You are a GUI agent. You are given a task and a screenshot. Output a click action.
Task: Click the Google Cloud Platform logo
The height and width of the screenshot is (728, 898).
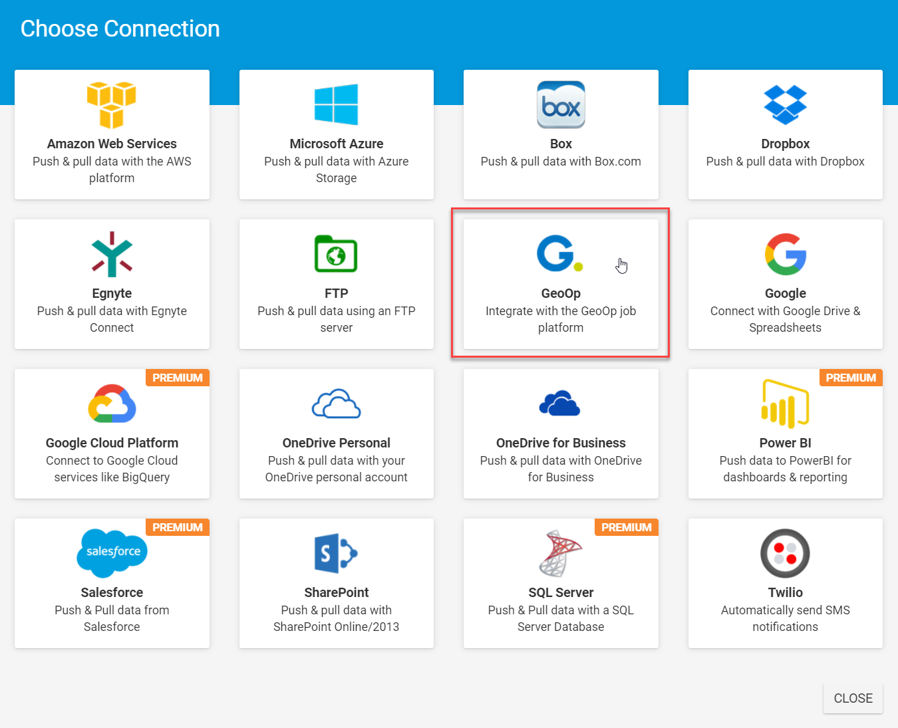pos(112,404)
